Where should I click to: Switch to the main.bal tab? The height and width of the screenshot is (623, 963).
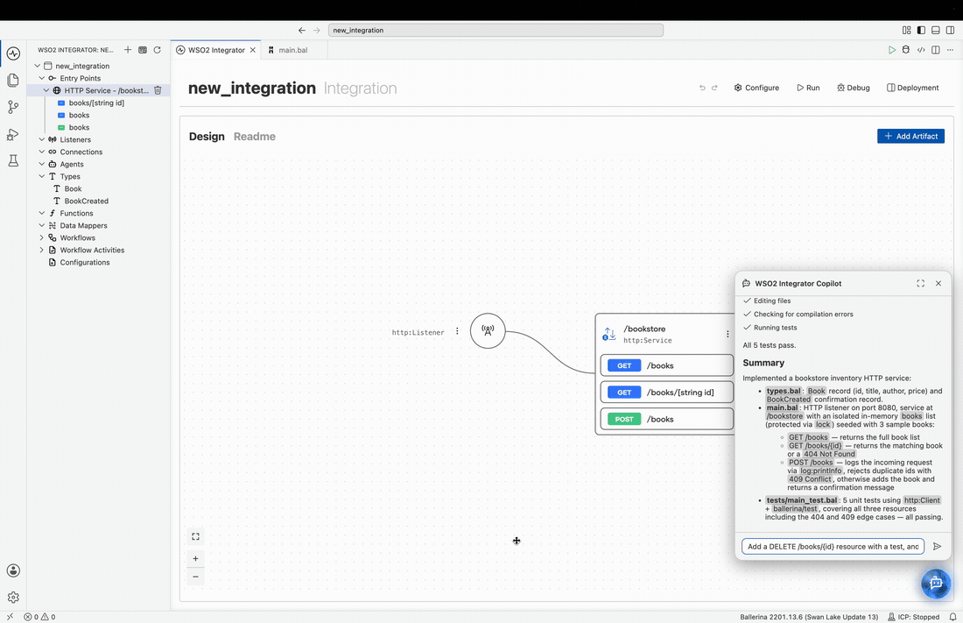pyautogui.click(x=293, y=50)
